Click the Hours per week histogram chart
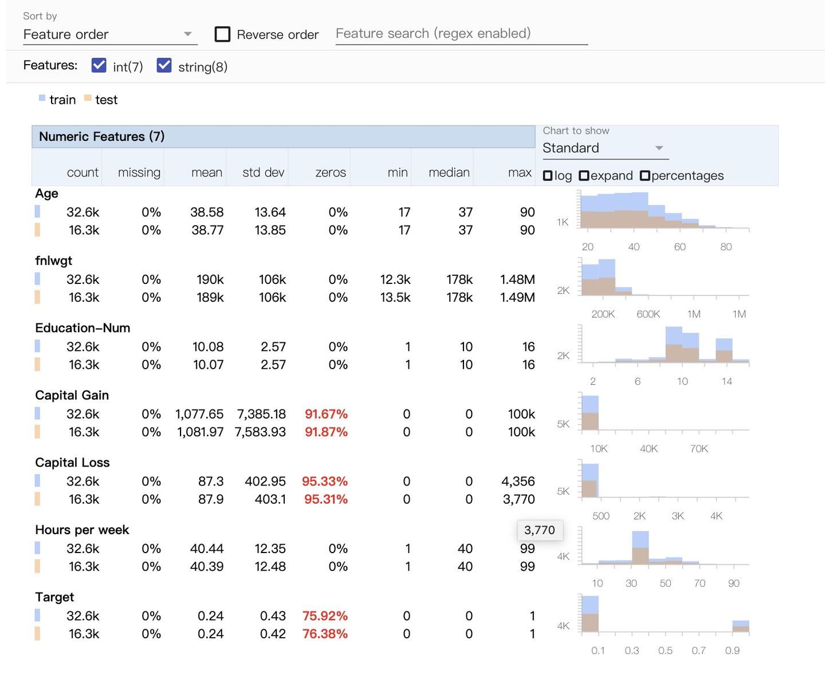The width and height of the screenshot is (825, 675). coord(663,547)
